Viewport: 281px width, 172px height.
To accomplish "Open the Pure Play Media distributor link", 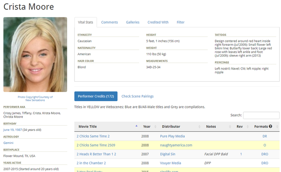I will pos(172,136).
